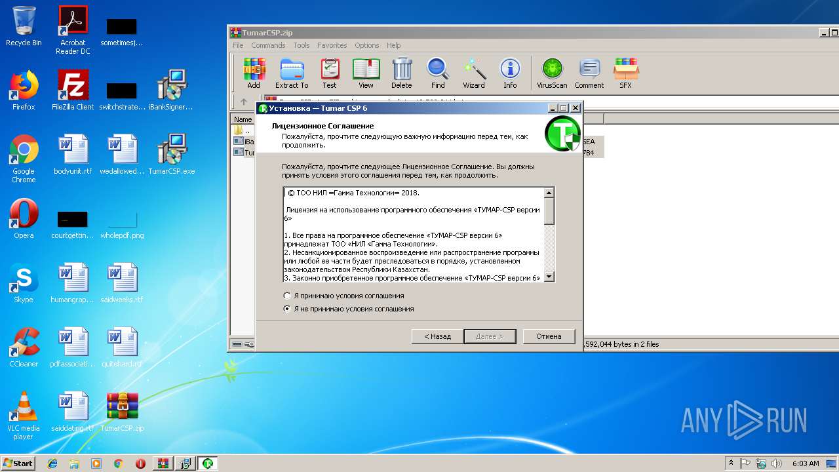Screen dimensions: 839x472
Task: Select the Acrobat Reader DC desktop icon
Action: (x=73, y=30)
